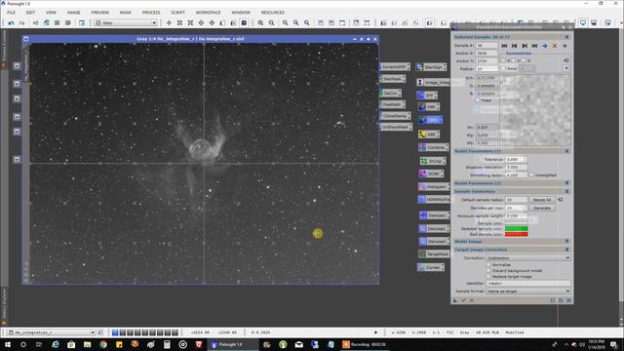
Task: Click the red Bad sample color swatch
Action: (x=516, y=234)
